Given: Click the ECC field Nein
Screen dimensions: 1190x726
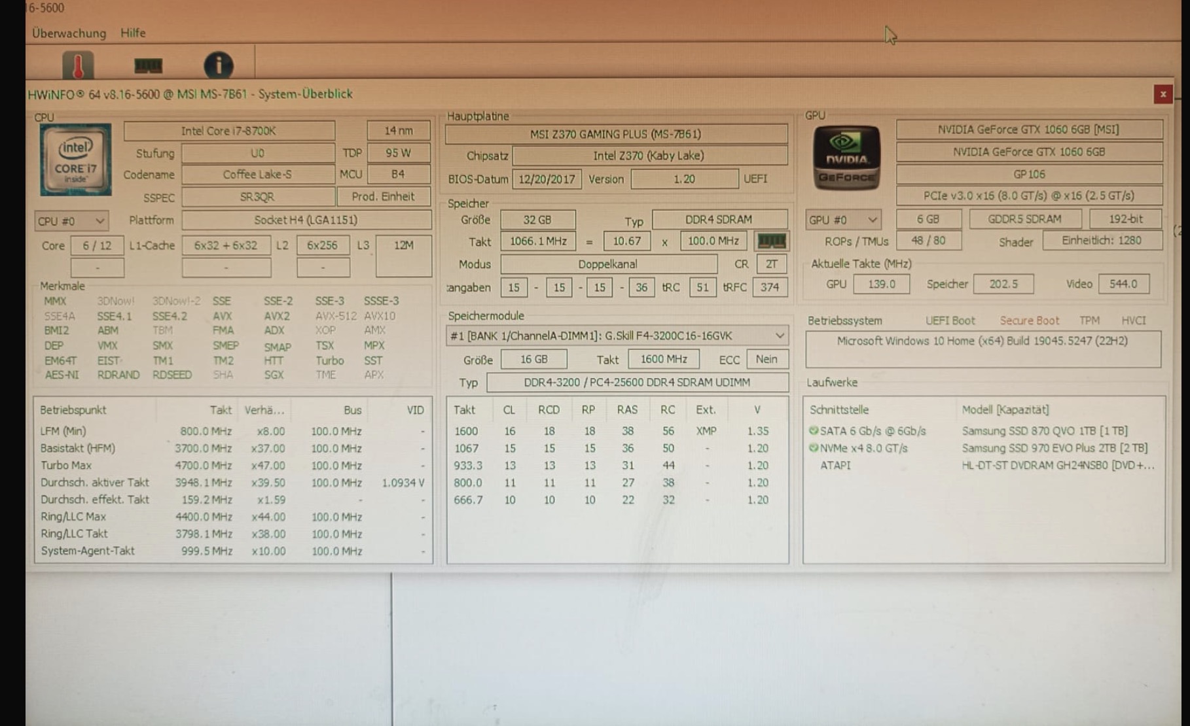Looking at the screenshot, I should pos(766,359).
